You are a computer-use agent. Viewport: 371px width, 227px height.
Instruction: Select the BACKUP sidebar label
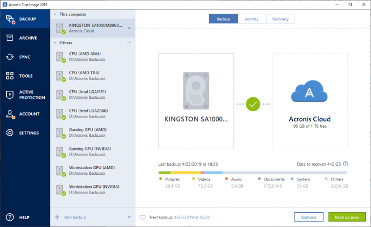pos(28,19)
